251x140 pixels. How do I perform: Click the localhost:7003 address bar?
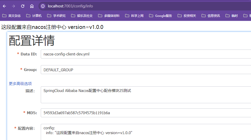point(127,6)
